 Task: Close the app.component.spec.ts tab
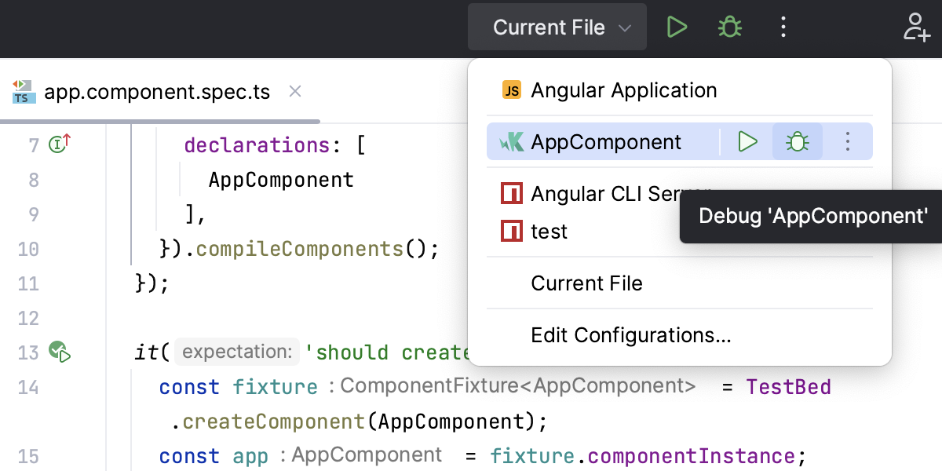pyautogui.click(x=294, y=91)
